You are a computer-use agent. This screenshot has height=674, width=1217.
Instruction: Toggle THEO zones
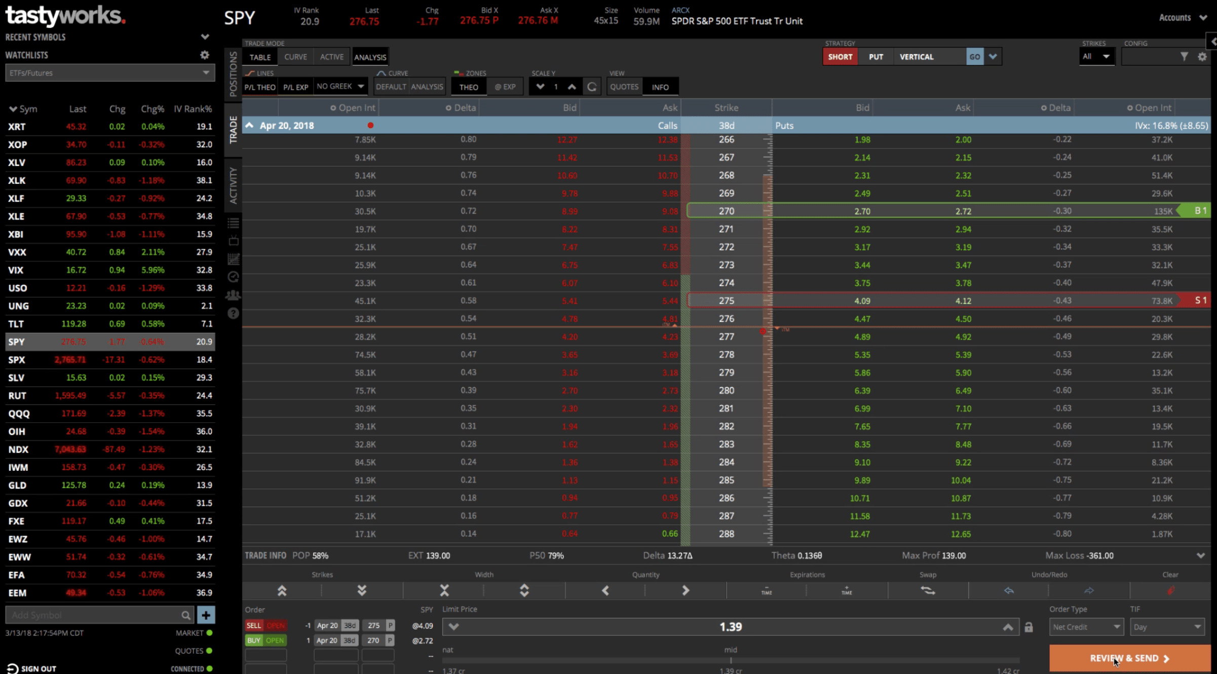click(469, 87)
